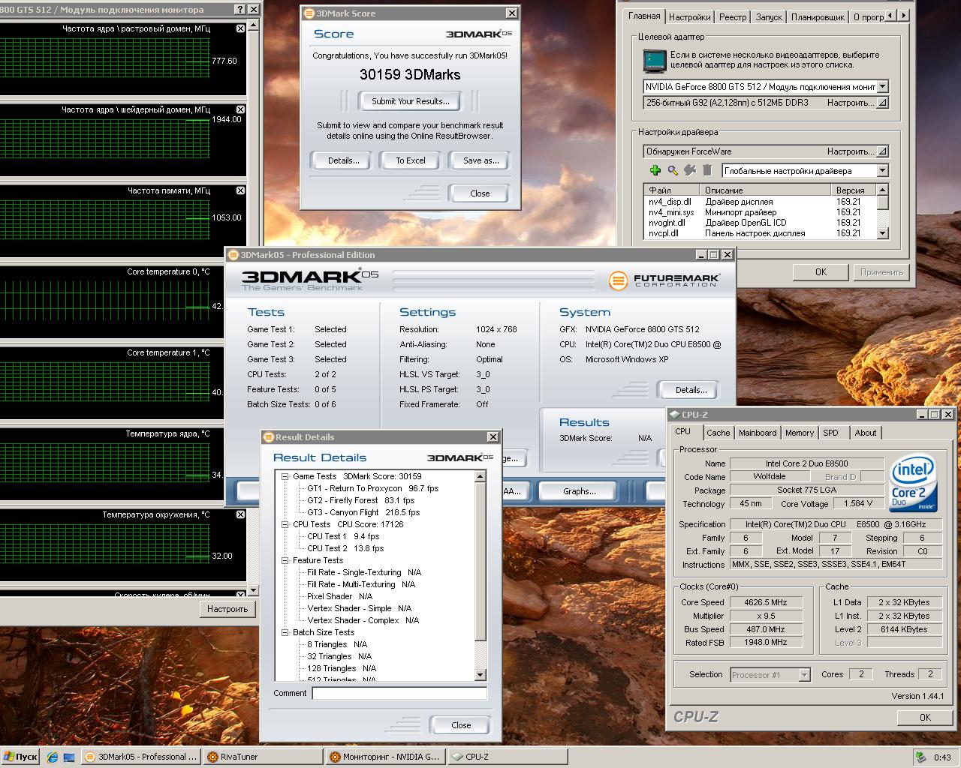Image resolution: width=961 pixels, height=768 pixels.
Task: Open the Processor #1 selection dropdown in CPU-Z
Action: click(805, 675)
